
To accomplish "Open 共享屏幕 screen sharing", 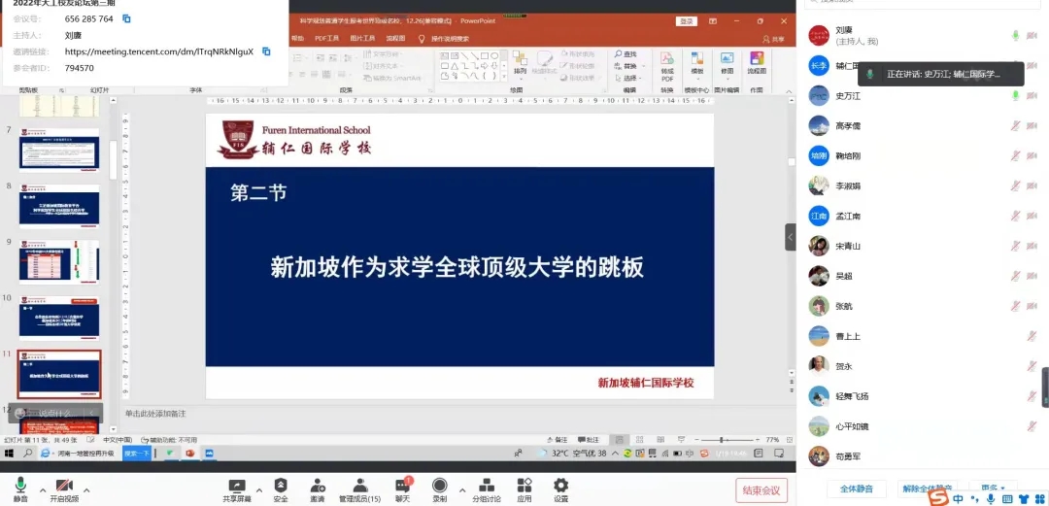I will [237, 489].
